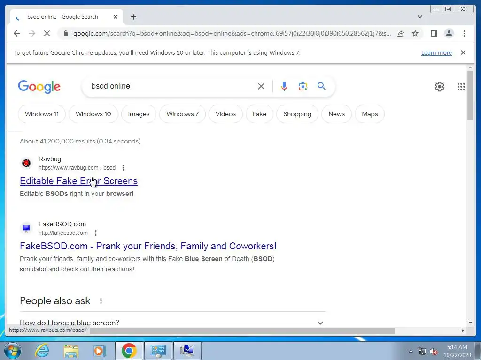Open Google quick settings gear
Screen dimensions: 481x360
tap(440, 87)
